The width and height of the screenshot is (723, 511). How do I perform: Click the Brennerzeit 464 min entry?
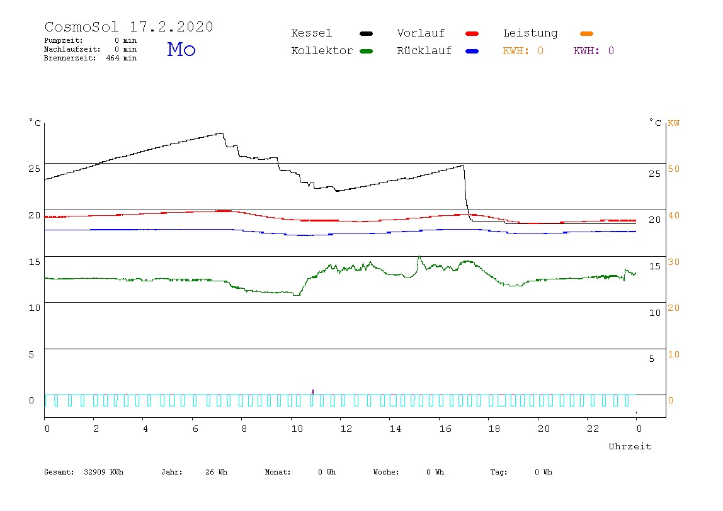coord(91,58)
